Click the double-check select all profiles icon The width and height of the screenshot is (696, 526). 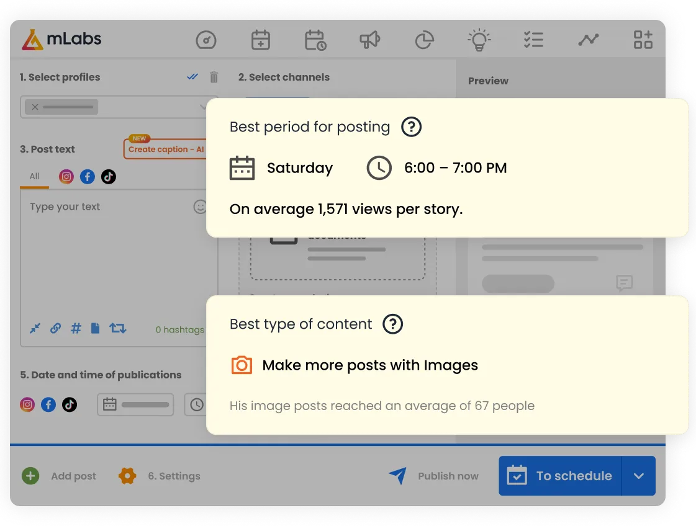[192, 77]
